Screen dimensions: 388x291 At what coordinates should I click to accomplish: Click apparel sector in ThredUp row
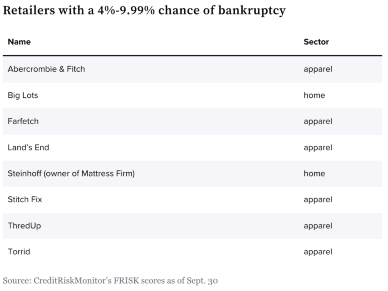pyautogui.click(x=318, y=226)
